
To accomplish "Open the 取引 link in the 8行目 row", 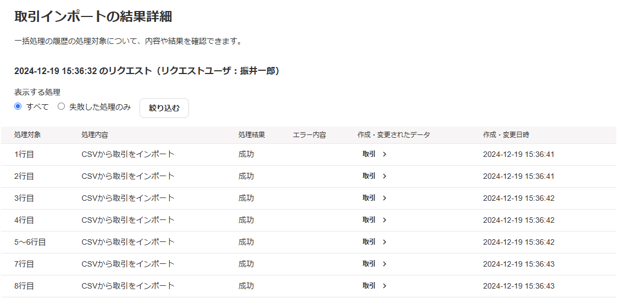I will click(375, 286).
